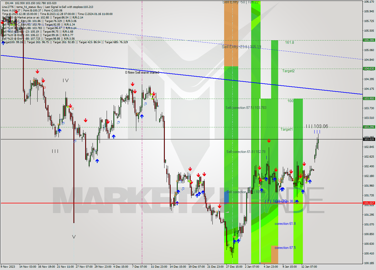
Task: Click the green 105.285 price tag
Action: click(x=369, y=40)
